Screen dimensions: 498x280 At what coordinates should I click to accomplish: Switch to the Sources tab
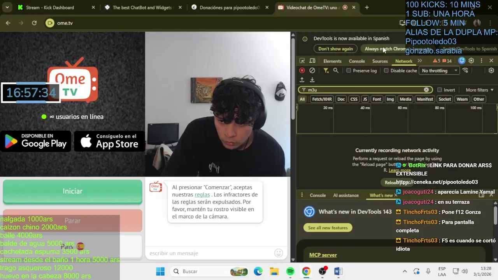tap(380, 61)
